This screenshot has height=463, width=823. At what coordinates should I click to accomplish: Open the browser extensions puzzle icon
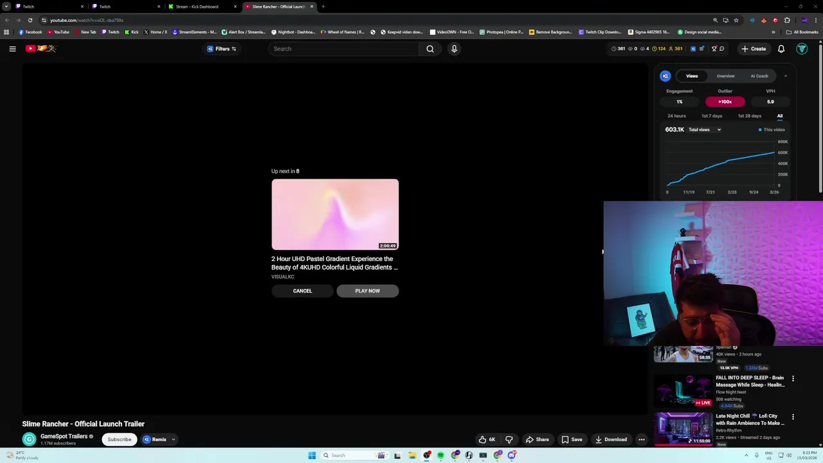(x=787, y=20)
